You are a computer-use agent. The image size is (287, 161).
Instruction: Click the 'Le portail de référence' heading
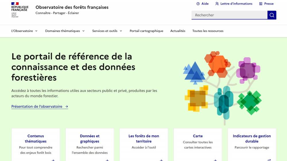click(x=73, y=67)
